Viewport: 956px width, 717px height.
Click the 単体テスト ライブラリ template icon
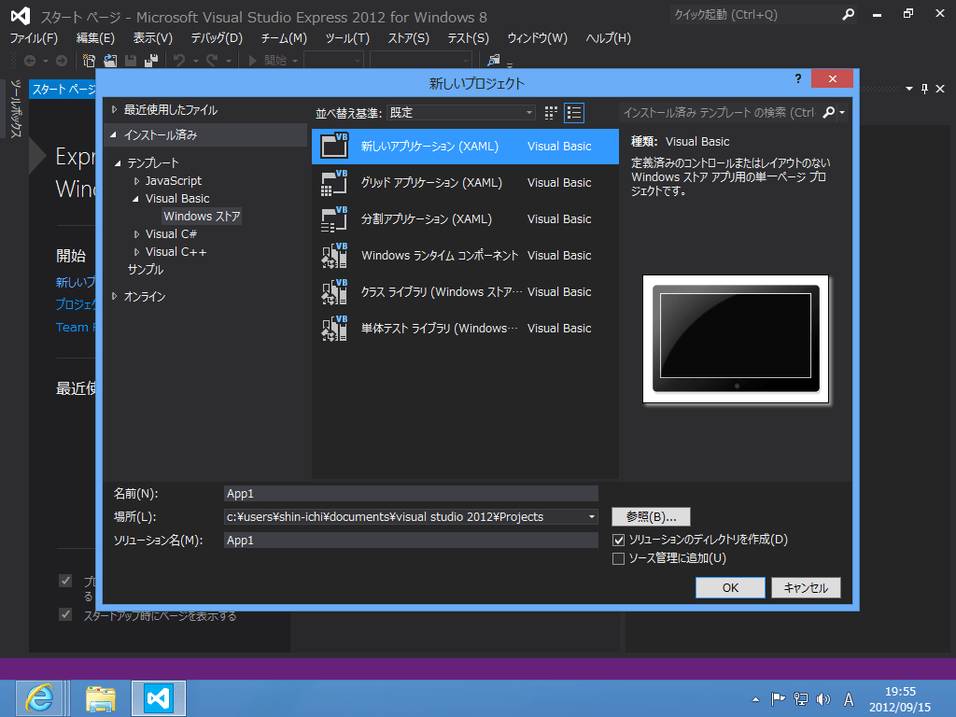pyautogui.click(x=334, y=328)
